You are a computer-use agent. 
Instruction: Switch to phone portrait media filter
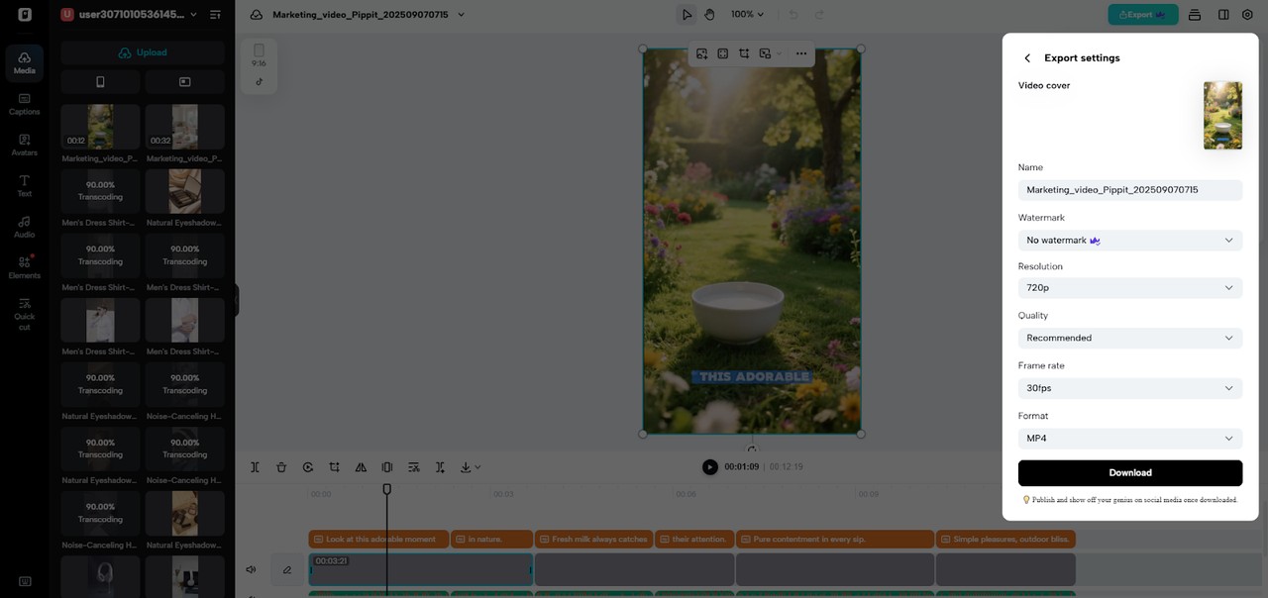(x=100, y=82)
